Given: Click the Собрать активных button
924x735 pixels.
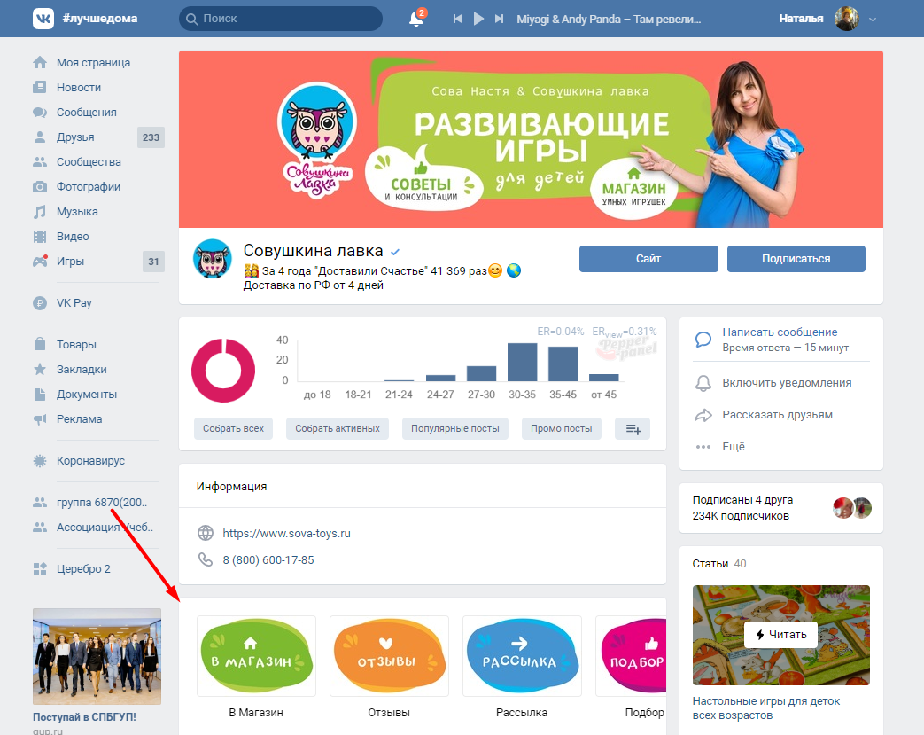Looking at the screenshot, I should point(337,428).
